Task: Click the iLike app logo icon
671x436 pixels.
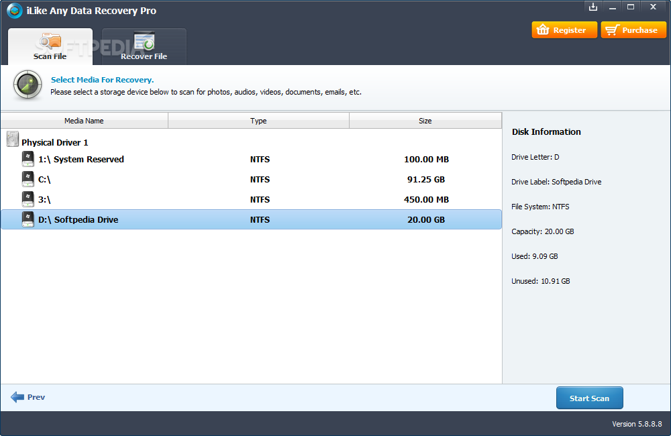Action: (15, 11)
